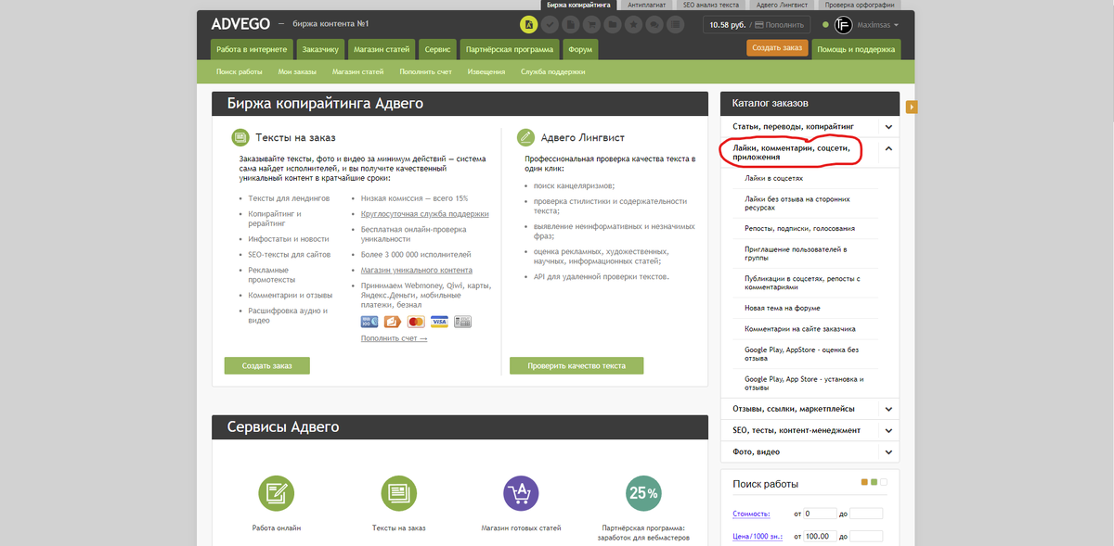1114x546 pixels.
Task: Click the ADVEGO logo
Action: point(242,23)
